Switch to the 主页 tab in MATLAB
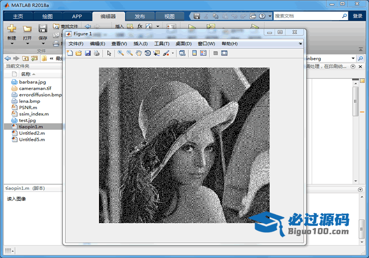369x258 pixels. coord(18,16)
